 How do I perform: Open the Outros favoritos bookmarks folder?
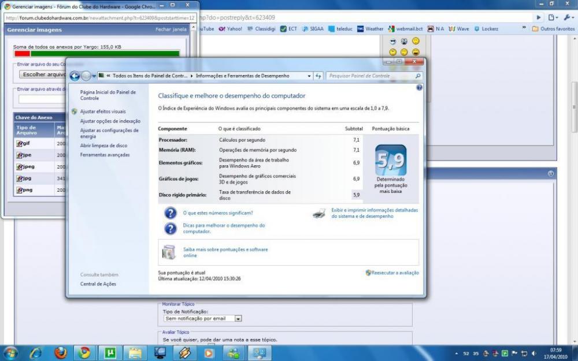tap(553, 28)
